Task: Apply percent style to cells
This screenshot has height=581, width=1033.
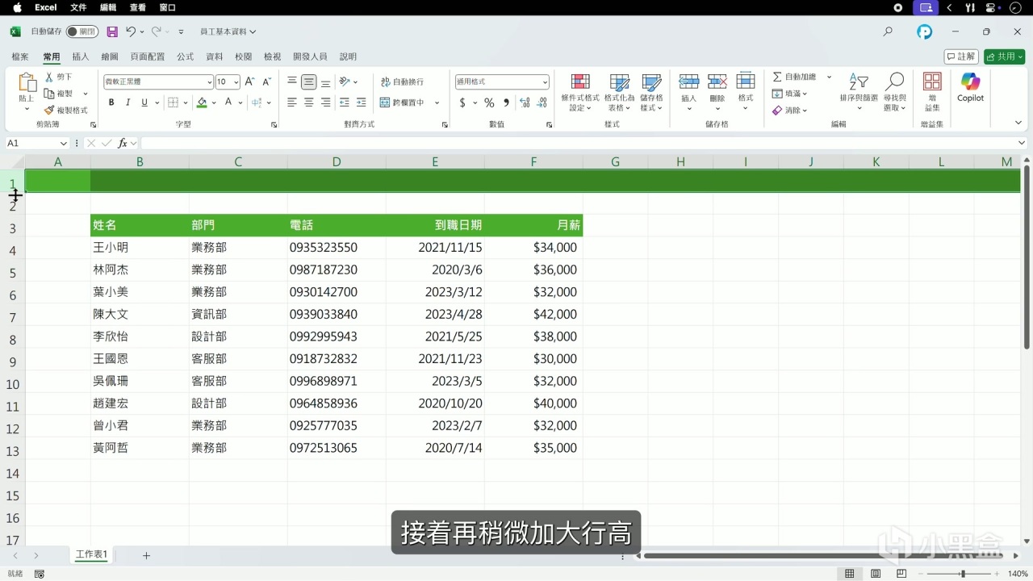Action: click(489, 102)
